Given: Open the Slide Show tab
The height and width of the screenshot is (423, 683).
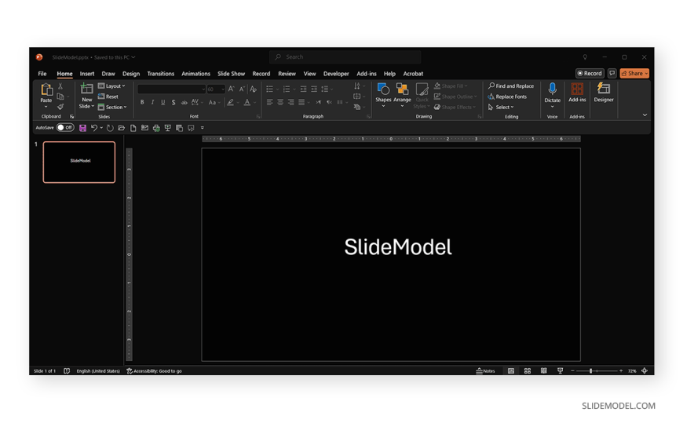Looking at the screenshot, I should coord(231,74).
